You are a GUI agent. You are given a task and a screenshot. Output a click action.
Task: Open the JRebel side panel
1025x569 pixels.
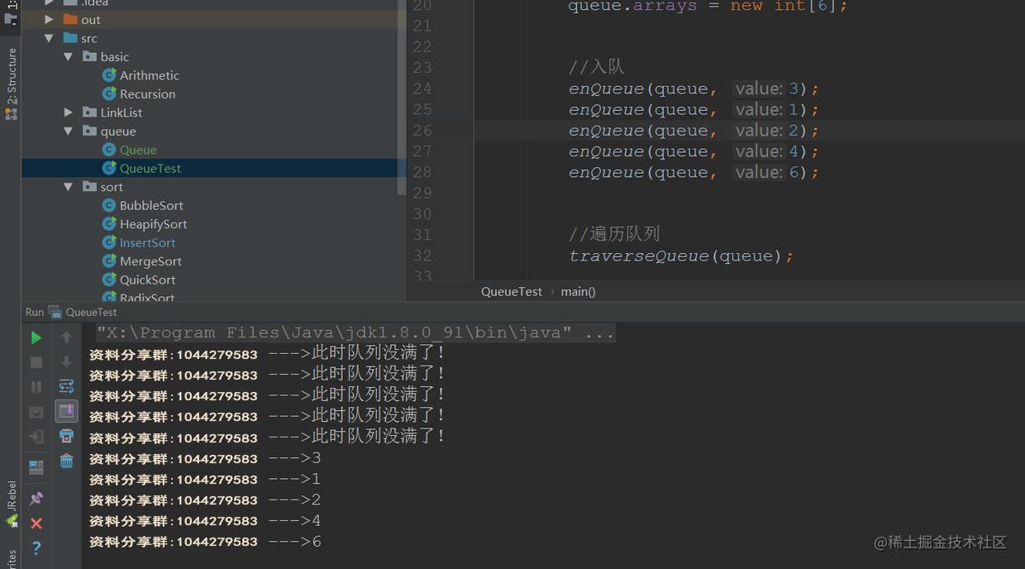[11, 503]
